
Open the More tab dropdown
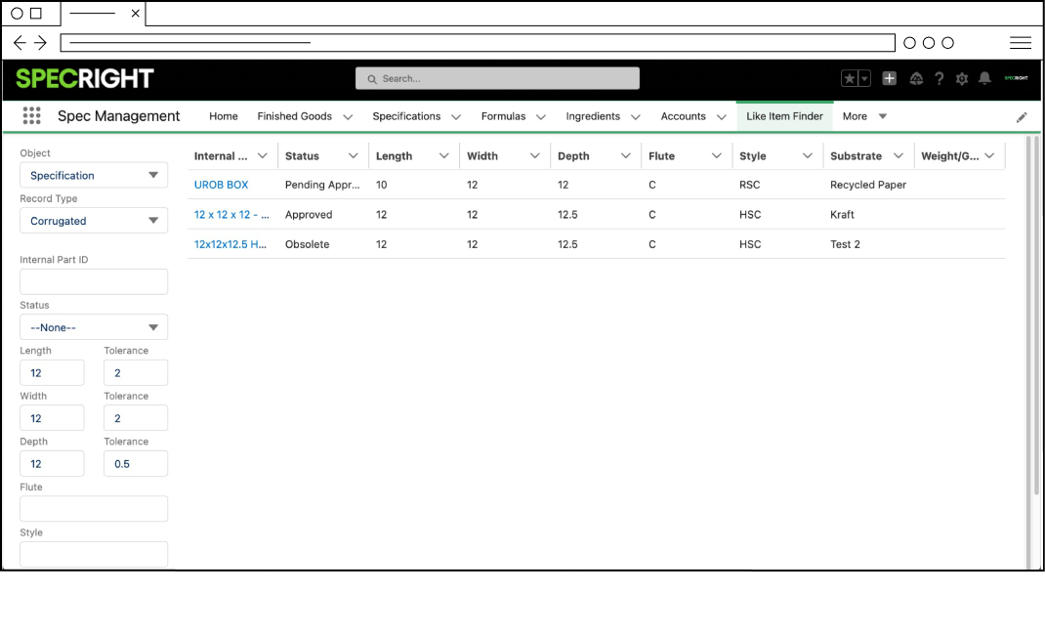click(x=862, y=115)
